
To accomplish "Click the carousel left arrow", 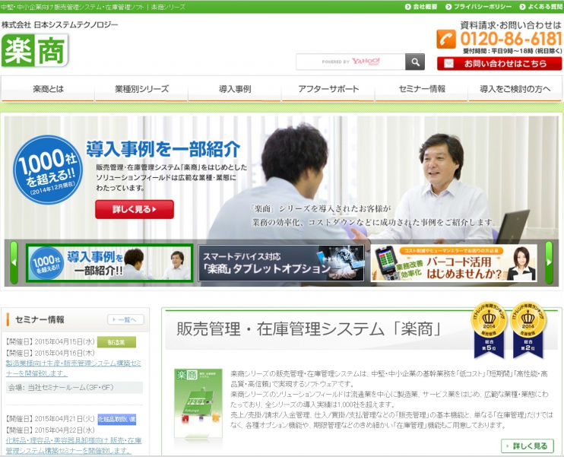I will coord(14,262).
